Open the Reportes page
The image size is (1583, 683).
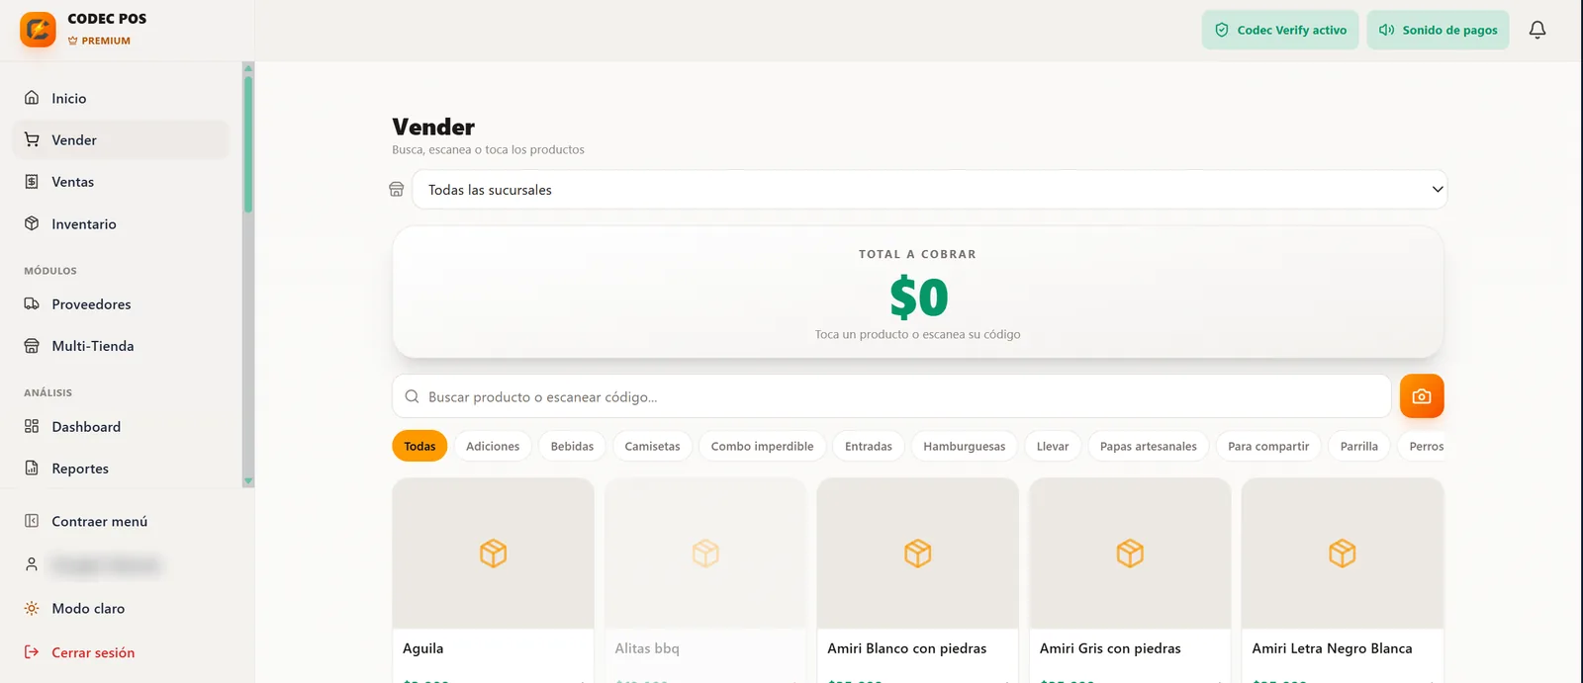120,469
